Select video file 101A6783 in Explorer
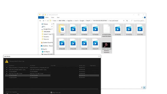Viewport: 167px width, 94px height. pyautogui.click(x=129, y=30)
